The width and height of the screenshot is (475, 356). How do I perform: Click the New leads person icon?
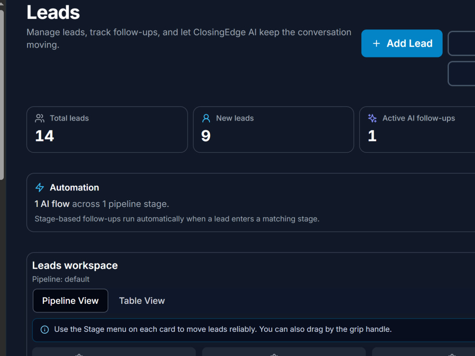point(206,118)
